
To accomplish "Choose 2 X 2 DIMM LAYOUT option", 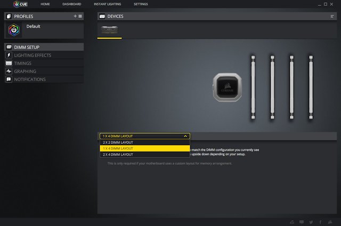I will tap(145, 142).
